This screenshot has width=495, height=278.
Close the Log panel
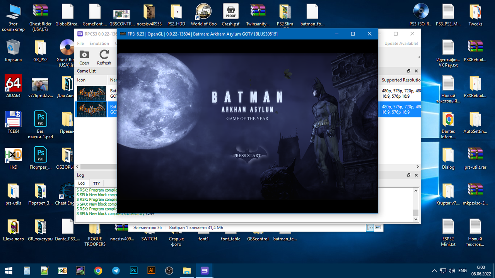[416, 175]
